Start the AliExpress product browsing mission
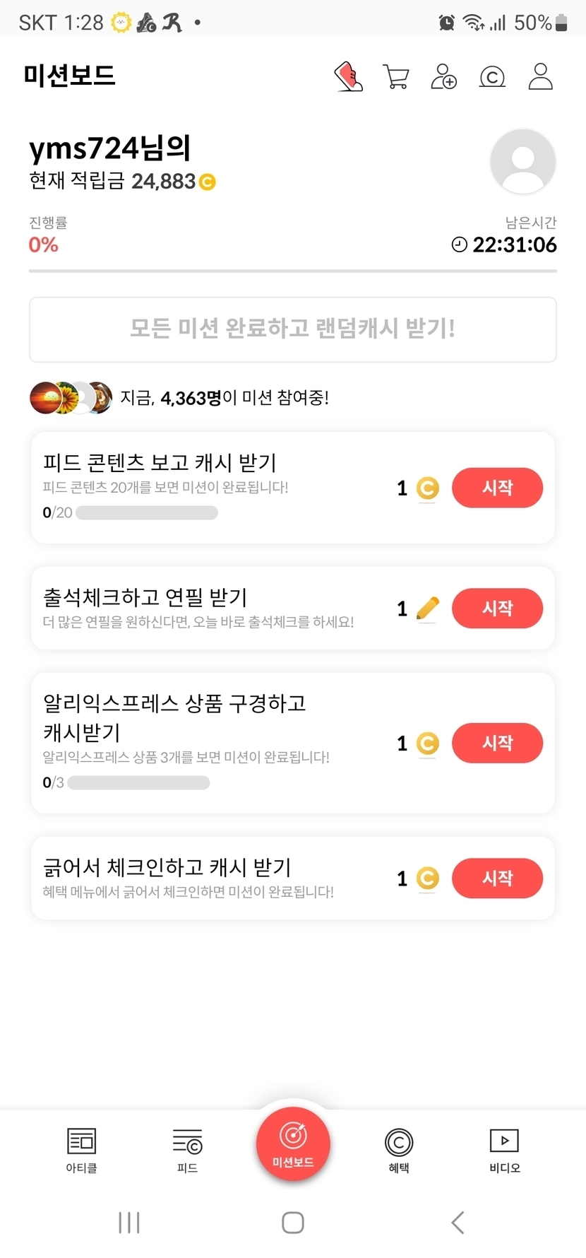This screenshot has height=1258, width=586. coord(497,743)
